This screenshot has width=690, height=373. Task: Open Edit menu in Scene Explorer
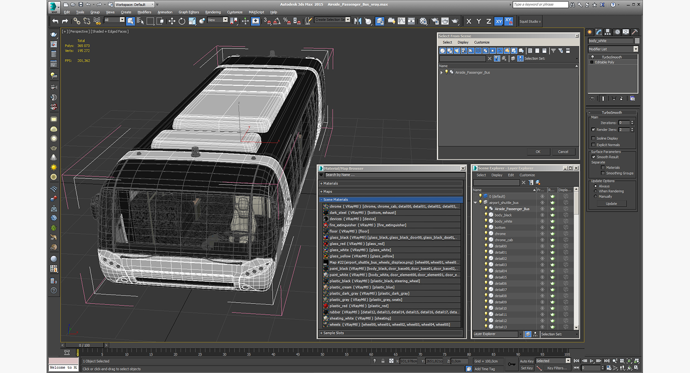click(511, 175)
